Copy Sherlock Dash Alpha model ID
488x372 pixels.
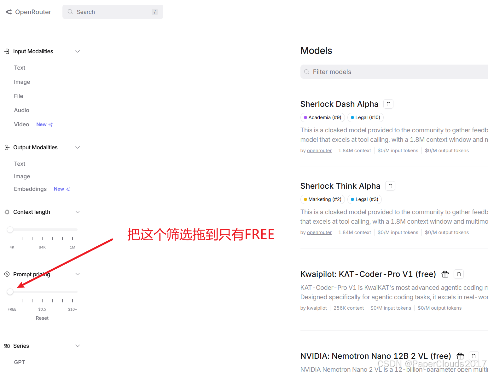(388, 104)
